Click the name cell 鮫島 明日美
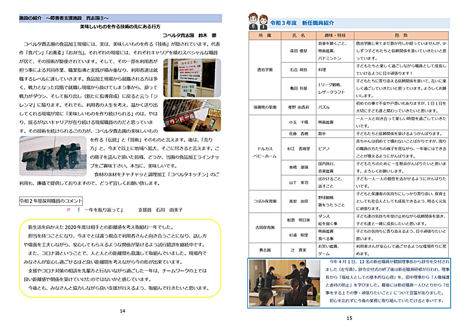 coord(299,220)
